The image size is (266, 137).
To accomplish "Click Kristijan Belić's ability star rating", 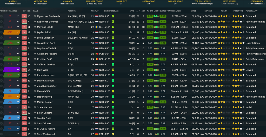I will point(223,59).
